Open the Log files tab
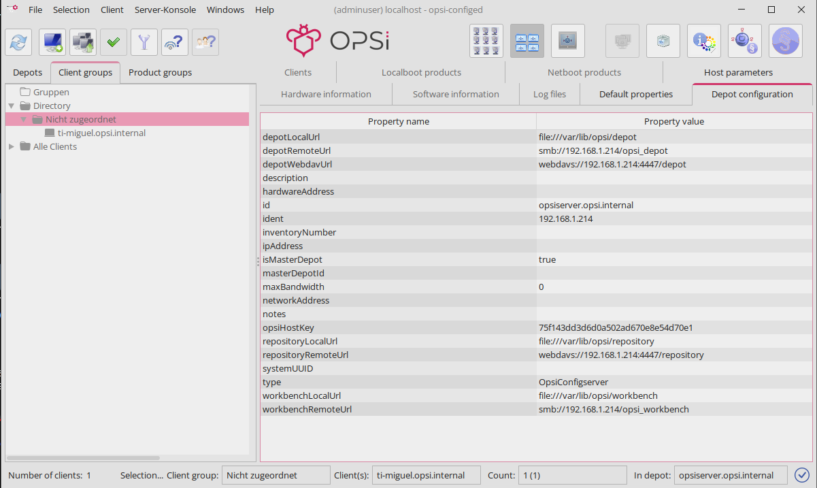The height and width of the screenshot is (488, 817). (x=550, y=94)
